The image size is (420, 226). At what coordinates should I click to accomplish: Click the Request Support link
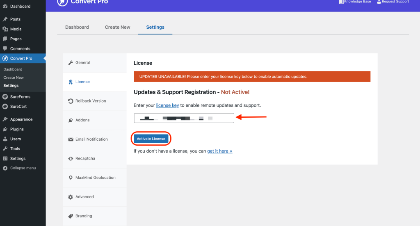click(x=395, y=2)
